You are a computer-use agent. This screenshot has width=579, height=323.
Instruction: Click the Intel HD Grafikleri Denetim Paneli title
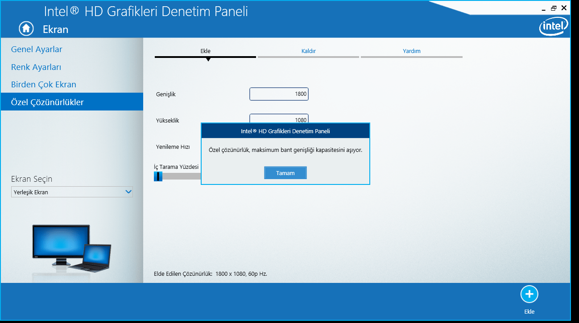coord(146,11)
